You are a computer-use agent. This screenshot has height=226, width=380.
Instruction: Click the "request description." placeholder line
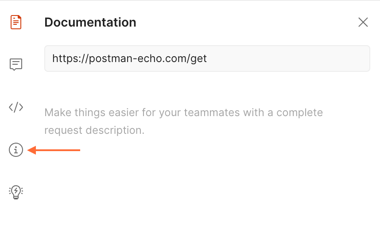click(x=94, y=131)
